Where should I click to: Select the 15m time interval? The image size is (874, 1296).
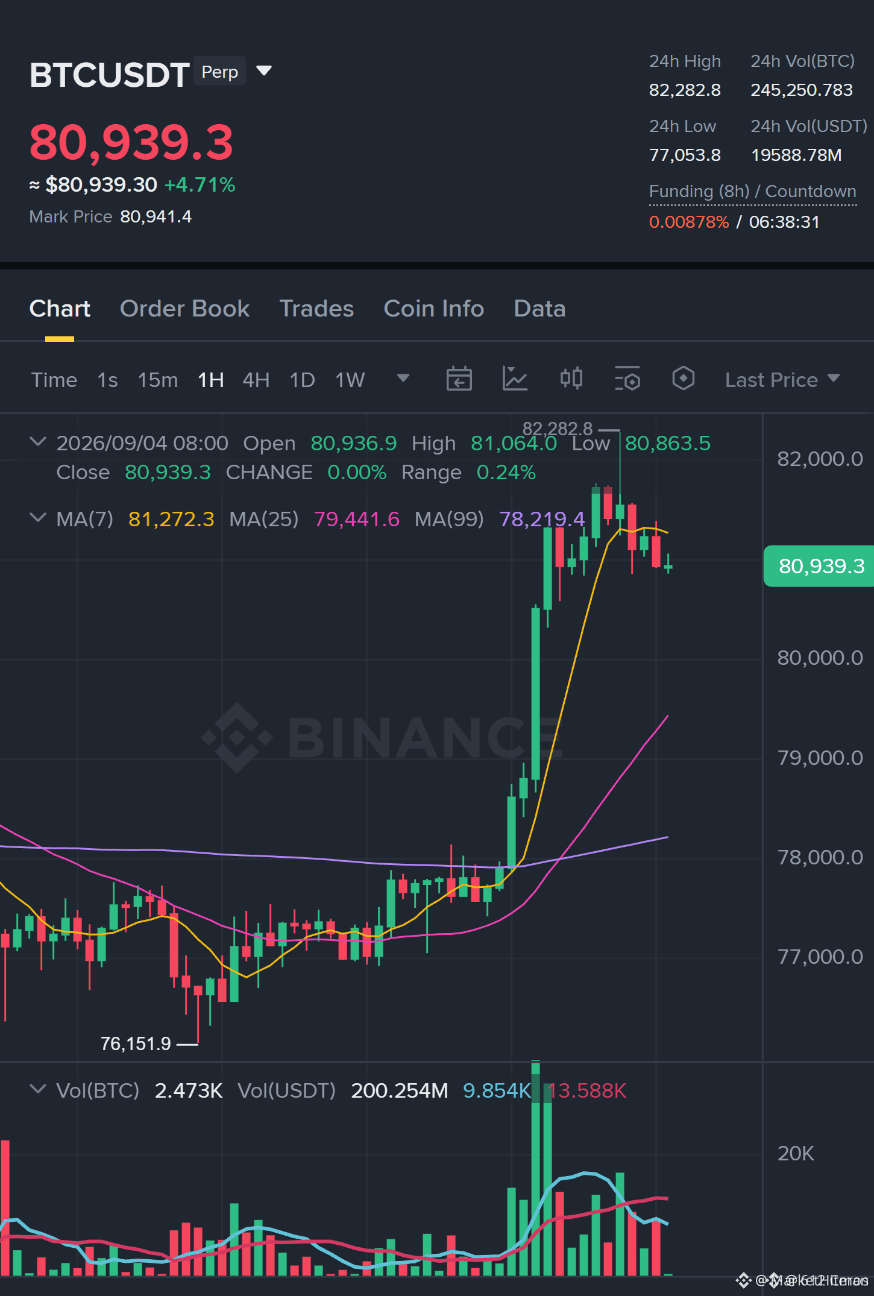158,380
